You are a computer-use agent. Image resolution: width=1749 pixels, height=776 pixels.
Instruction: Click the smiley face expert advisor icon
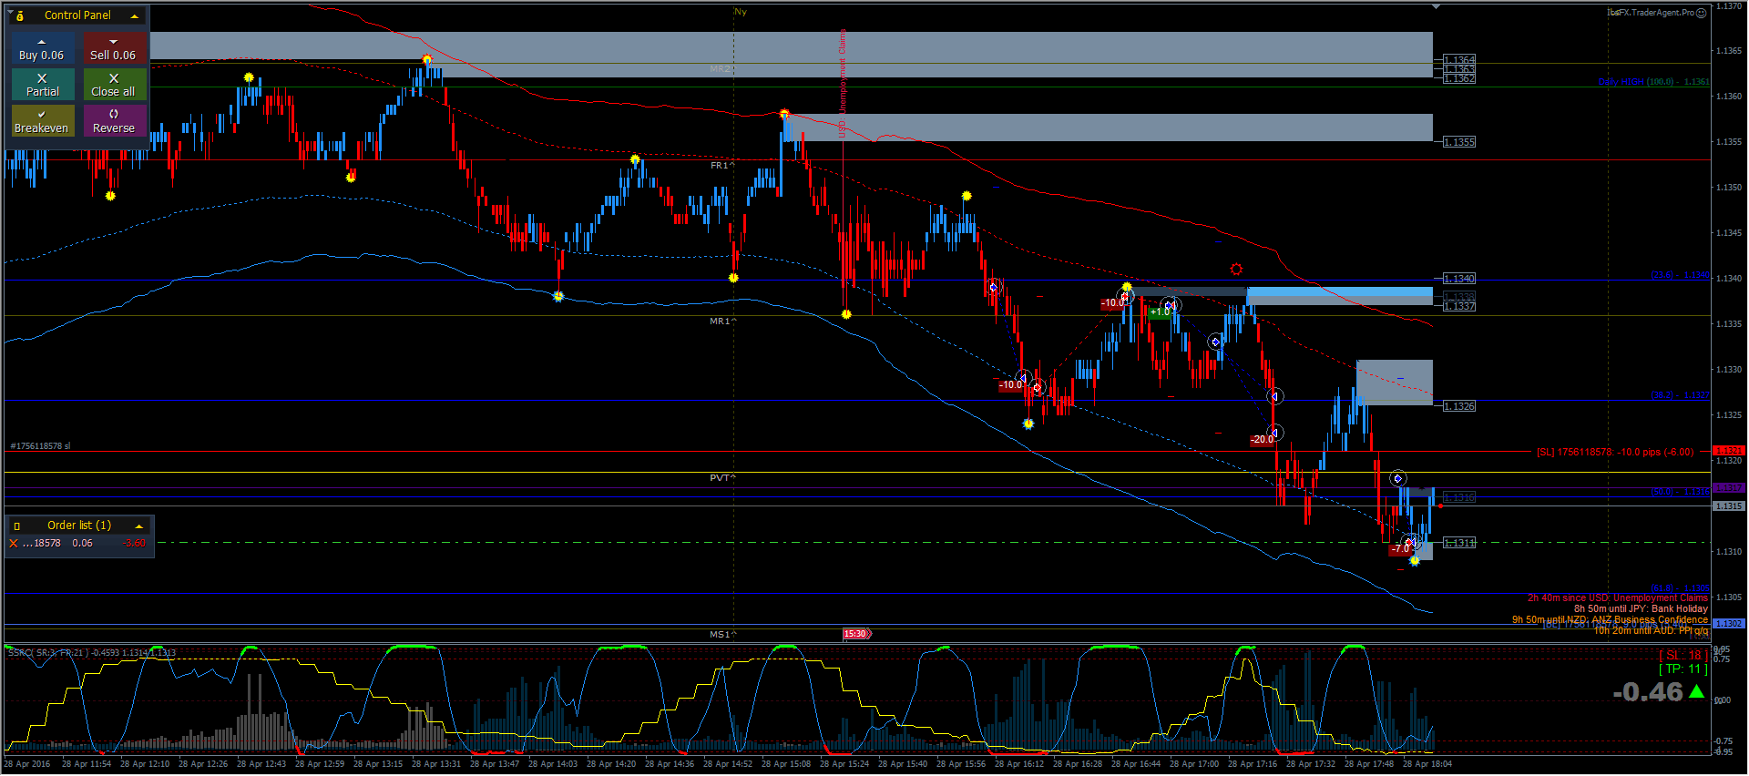coord(1701,13)
